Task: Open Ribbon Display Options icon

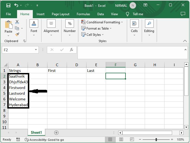Action: (x=145, y=5)
